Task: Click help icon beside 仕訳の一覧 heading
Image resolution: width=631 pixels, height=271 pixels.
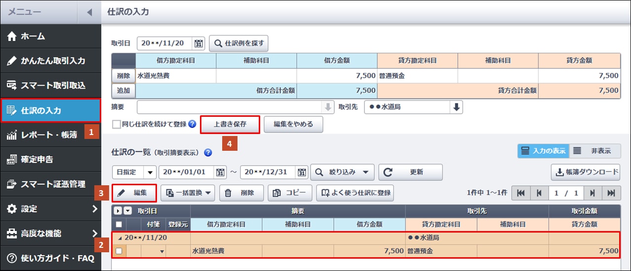Action: pyautogui.click(x=208, y=153)
